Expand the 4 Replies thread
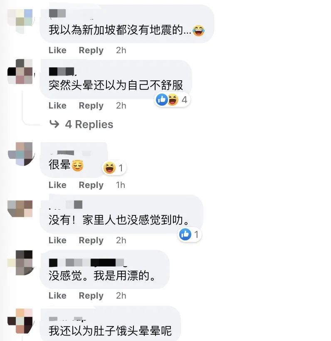The height and width of the screenshot is (341, 331). tap(89, 124)
